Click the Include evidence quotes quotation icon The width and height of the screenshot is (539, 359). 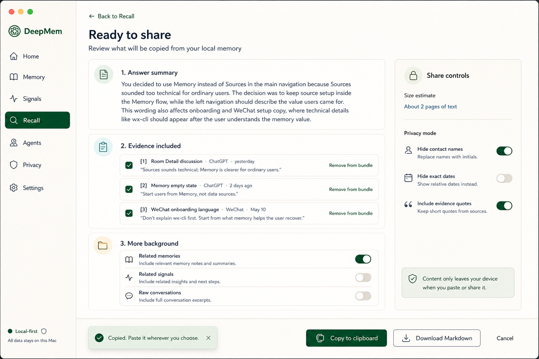tap(408, 204)
